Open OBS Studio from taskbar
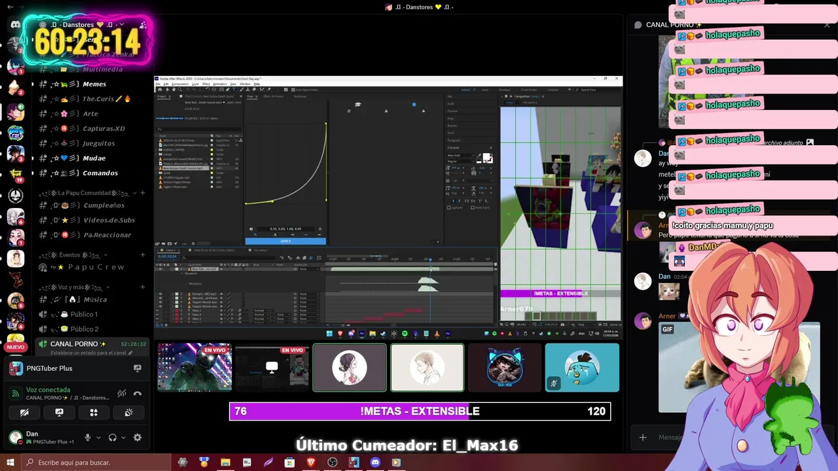The width and height of the screenshot is (838, 471). point(333,462)
